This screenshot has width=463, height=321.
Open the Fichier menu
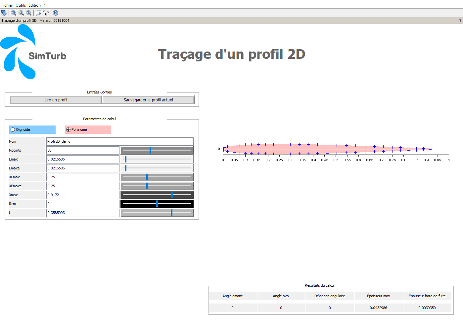(7, 5)
